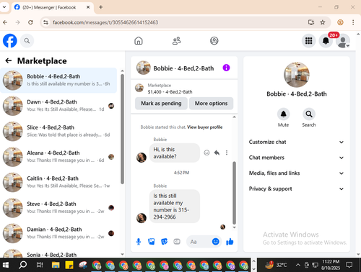Viewport: 361px width, 272px height.
Task: Open notifications bell with 20+ badge
Action: [x=326, y=41]
